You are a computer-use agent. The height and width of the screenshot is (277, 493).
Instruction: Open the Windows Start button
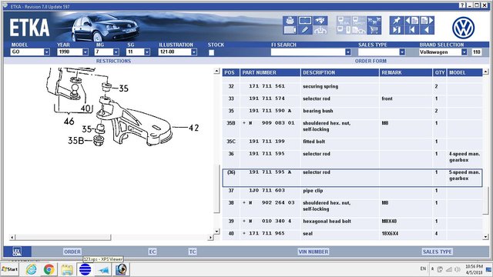[10, 269]
